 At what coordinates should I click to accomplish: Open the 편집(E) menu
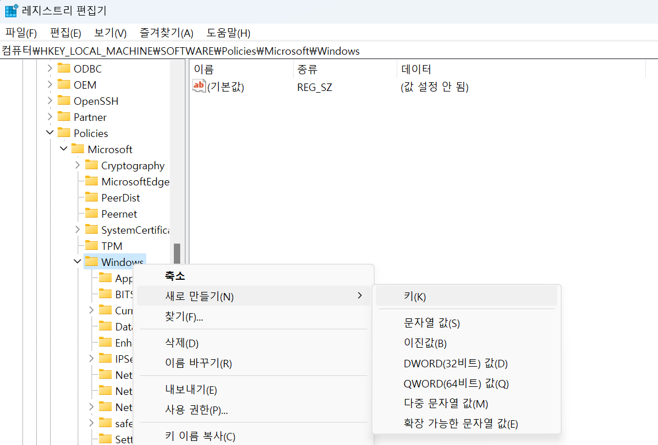(66, 33)
